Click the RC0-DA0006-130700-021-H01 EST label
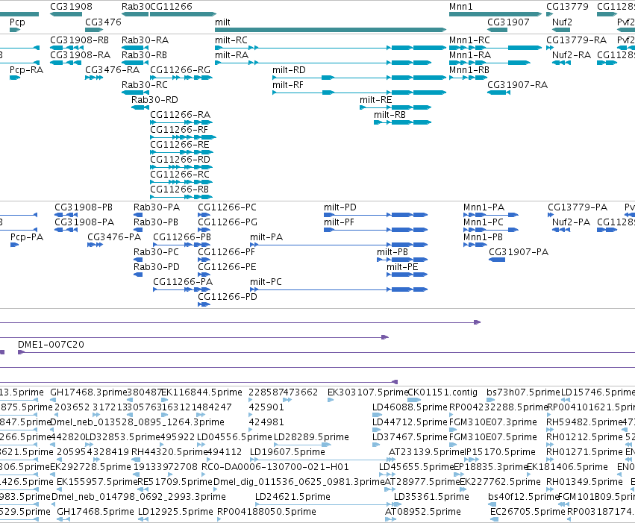The width and height of the screenshot is (635, 523). tap(275, 467)
